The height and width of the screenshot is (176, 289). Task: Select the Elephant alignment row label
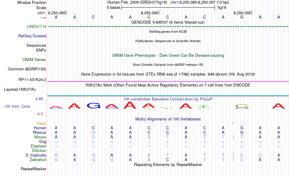pos(39,146)
